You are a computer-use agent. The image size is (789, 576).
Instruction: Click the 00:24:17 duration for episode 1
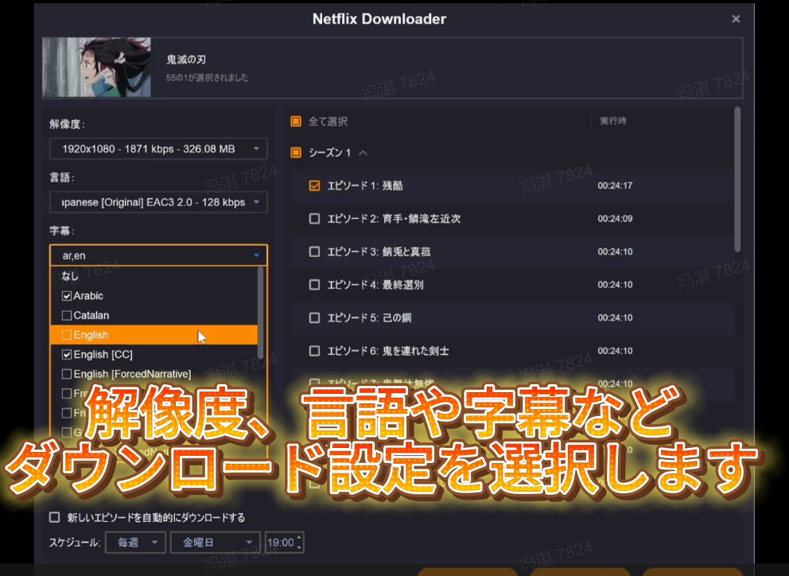click(615, 186)
